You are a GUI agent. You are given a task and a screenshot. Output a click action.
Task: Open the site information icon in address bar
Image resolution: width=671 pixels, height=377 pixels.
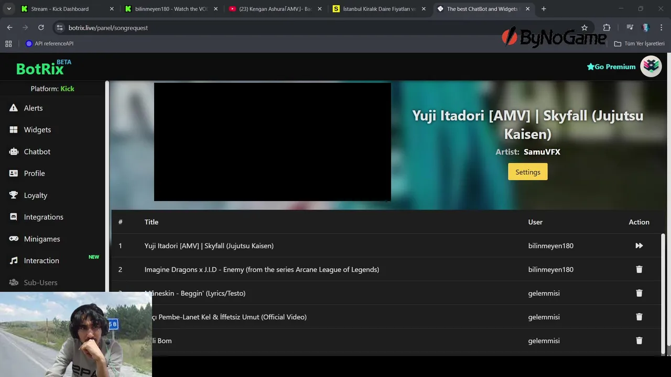tap(59, 28)
